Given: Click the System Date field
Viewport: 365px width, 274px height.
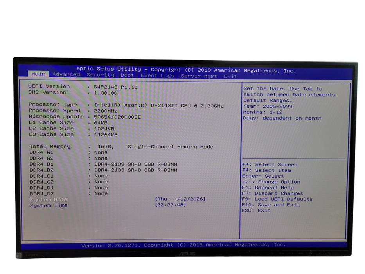Looking at the screenshot, I should pyautogui.click(x=49, y=199).
